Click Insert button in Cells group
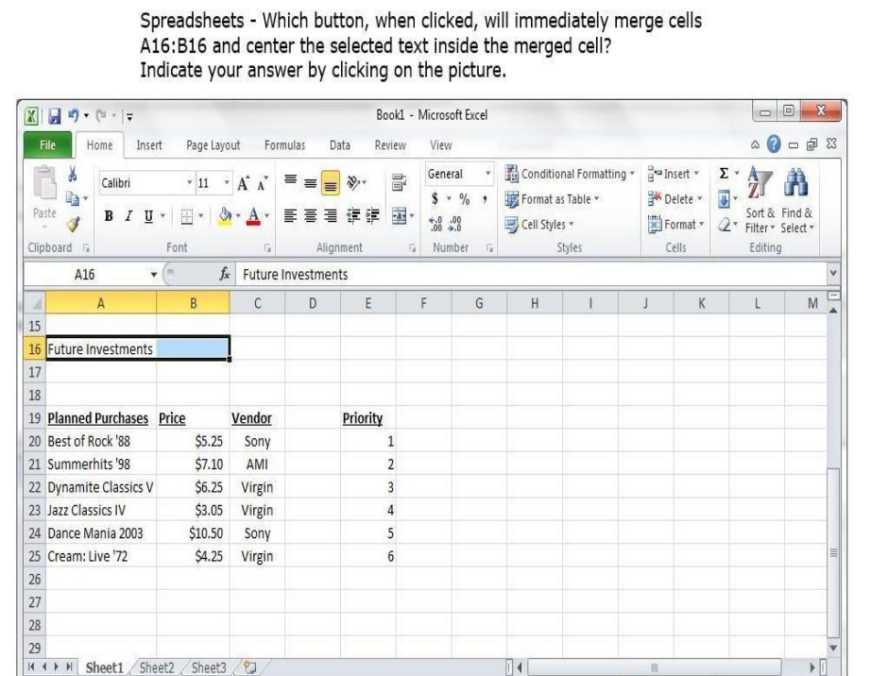Image resolution: width=871 pixels, height=676 pixels. tap(673, 174)
